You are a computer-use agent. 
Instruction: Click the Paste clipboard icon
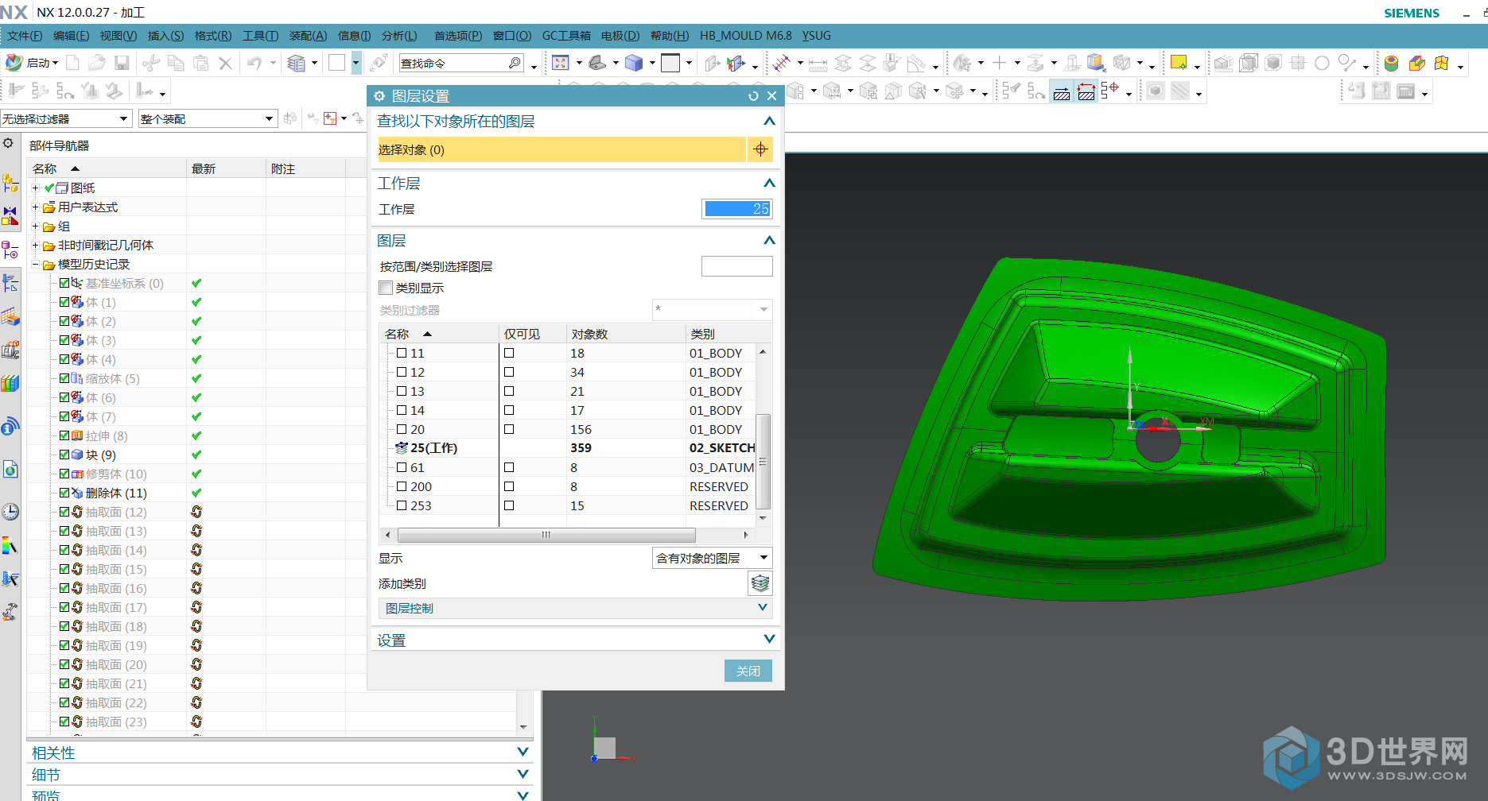201,63
